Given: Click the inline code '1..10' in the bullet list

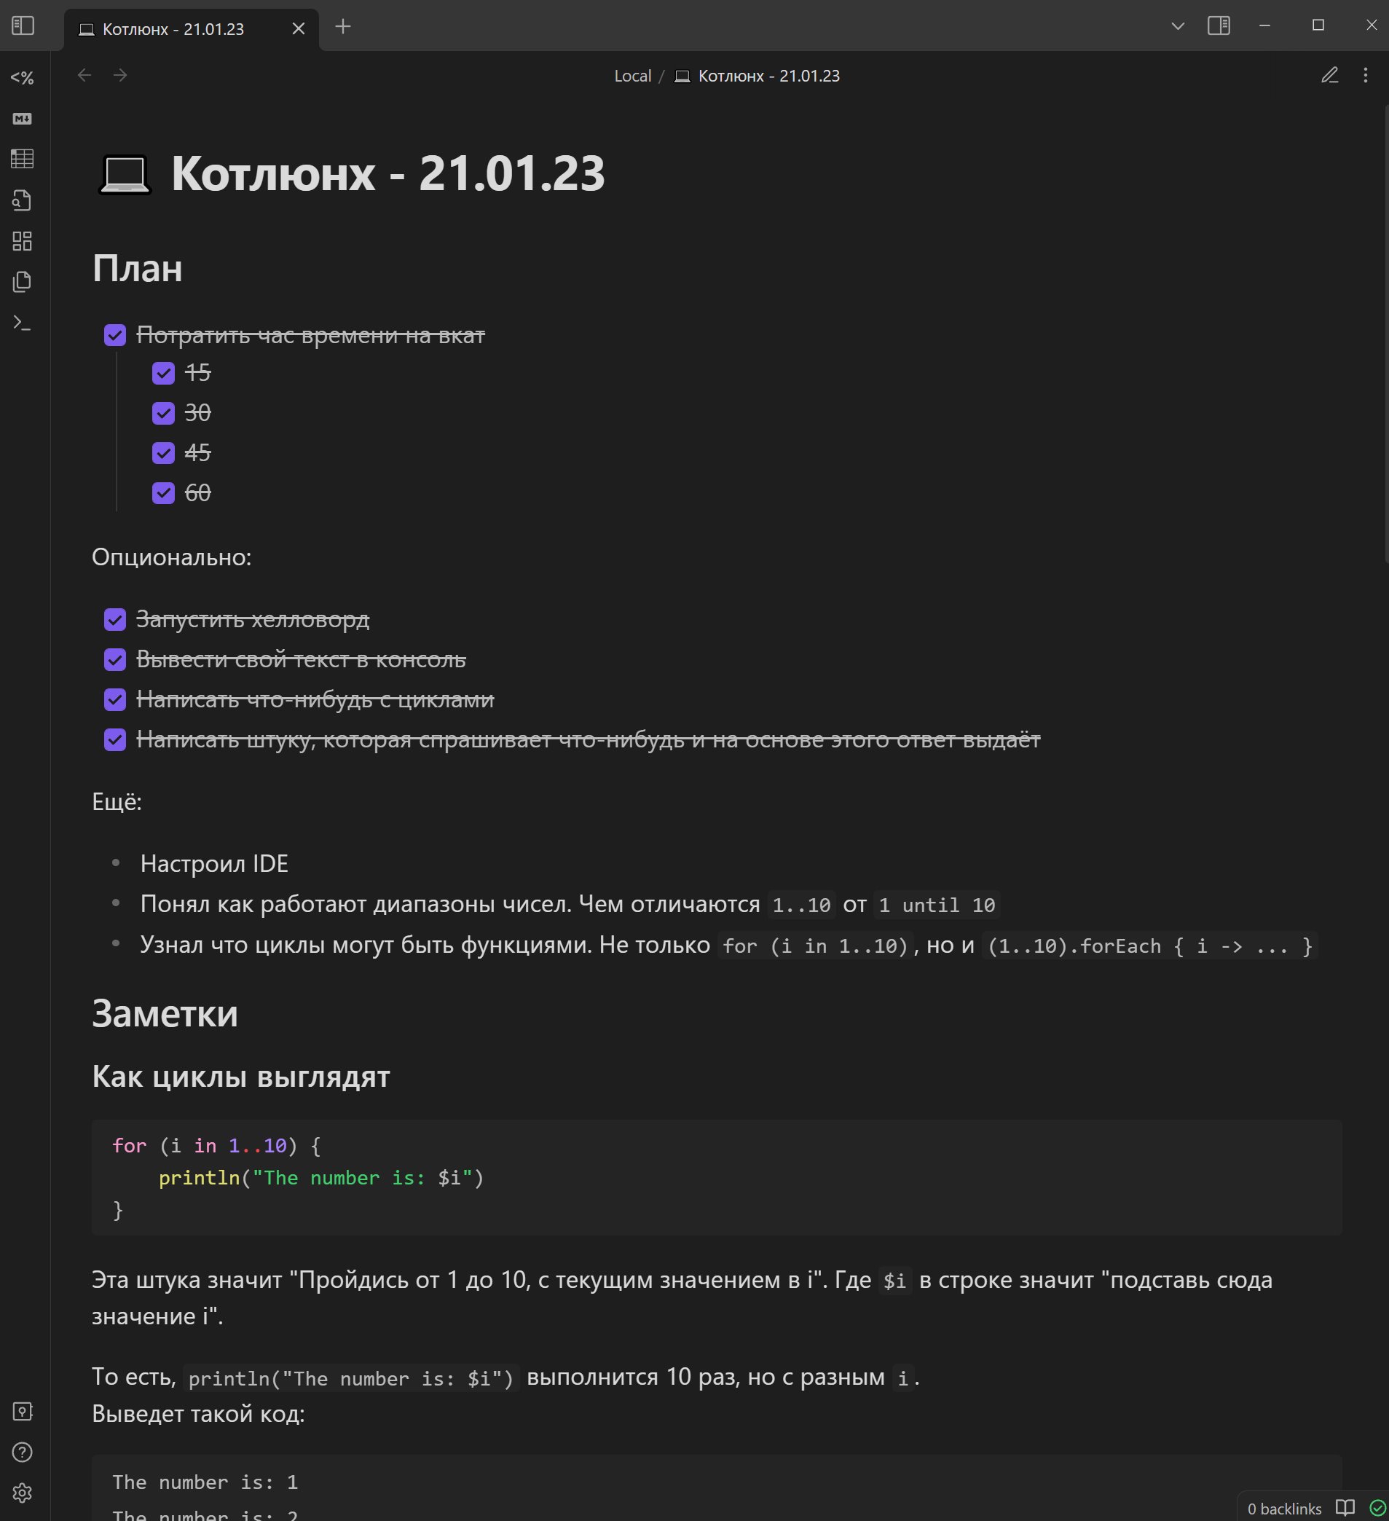Looking at the screenshot, I should [801, 905].
